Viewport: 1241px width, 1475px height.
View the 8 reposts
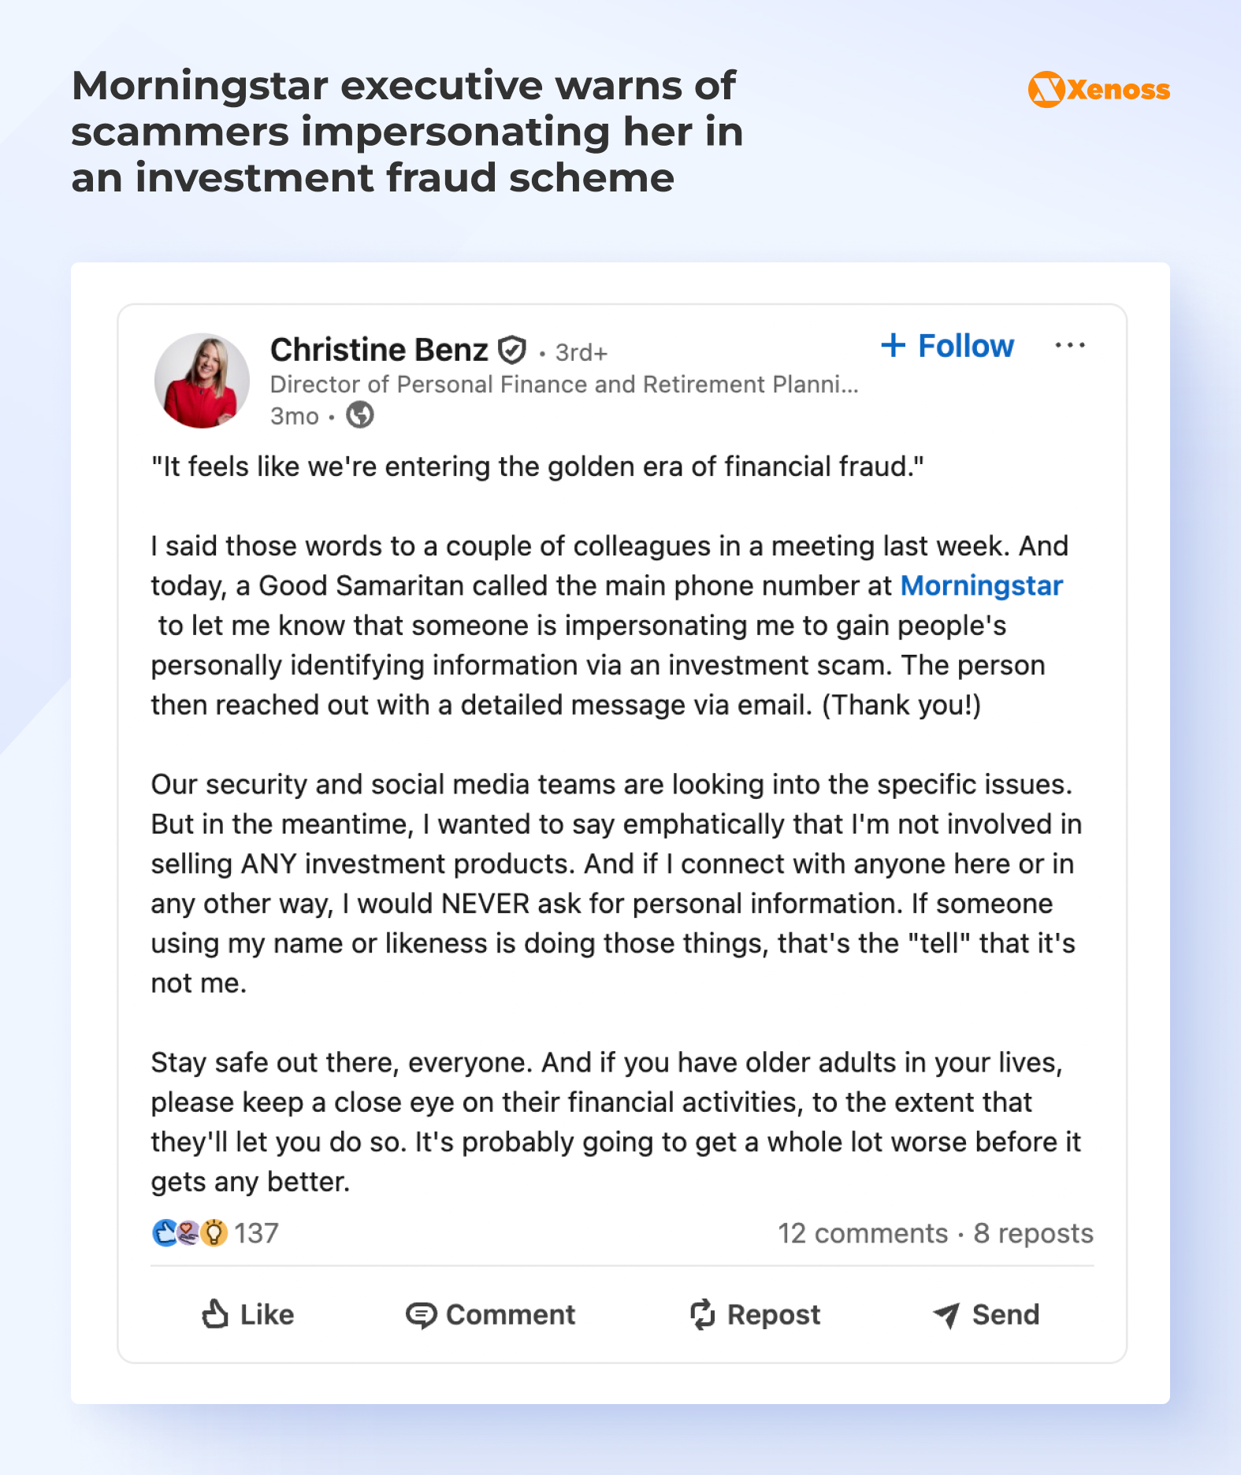click(x=1032, y=1233)
